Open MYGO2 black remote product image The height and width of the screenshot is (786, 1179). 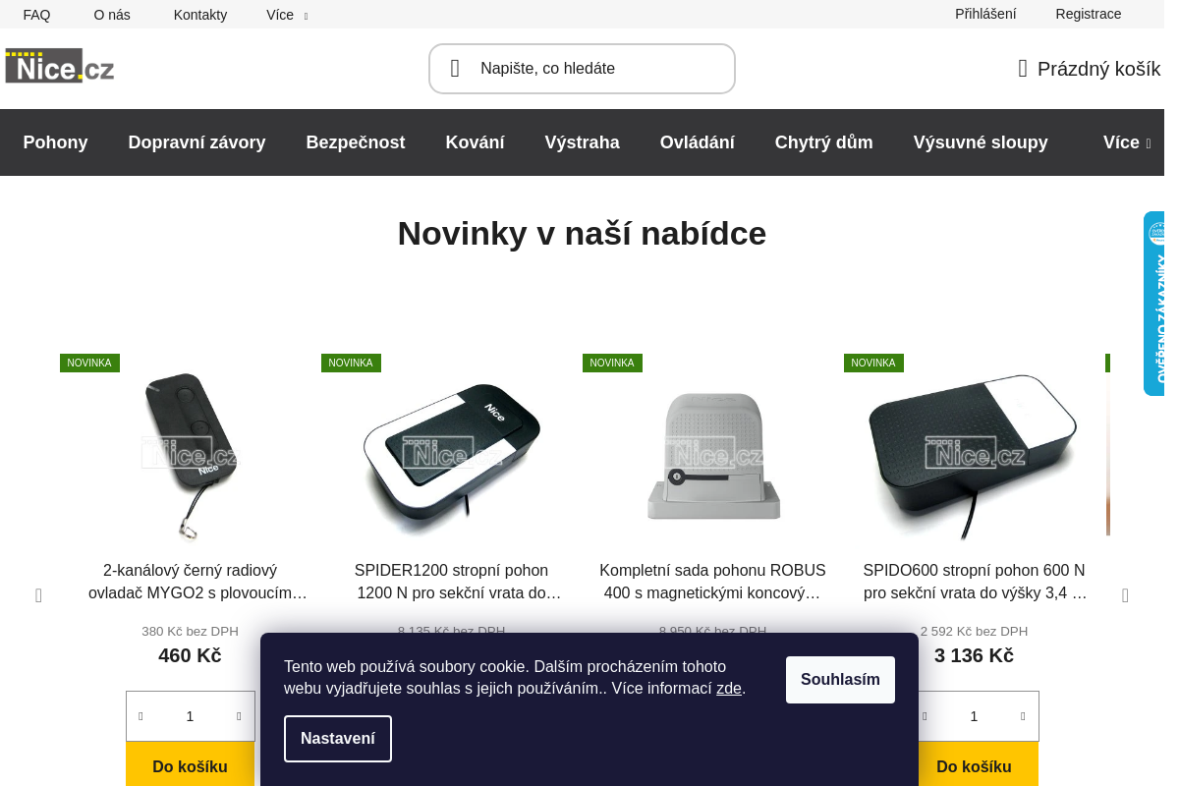point(190,455)
